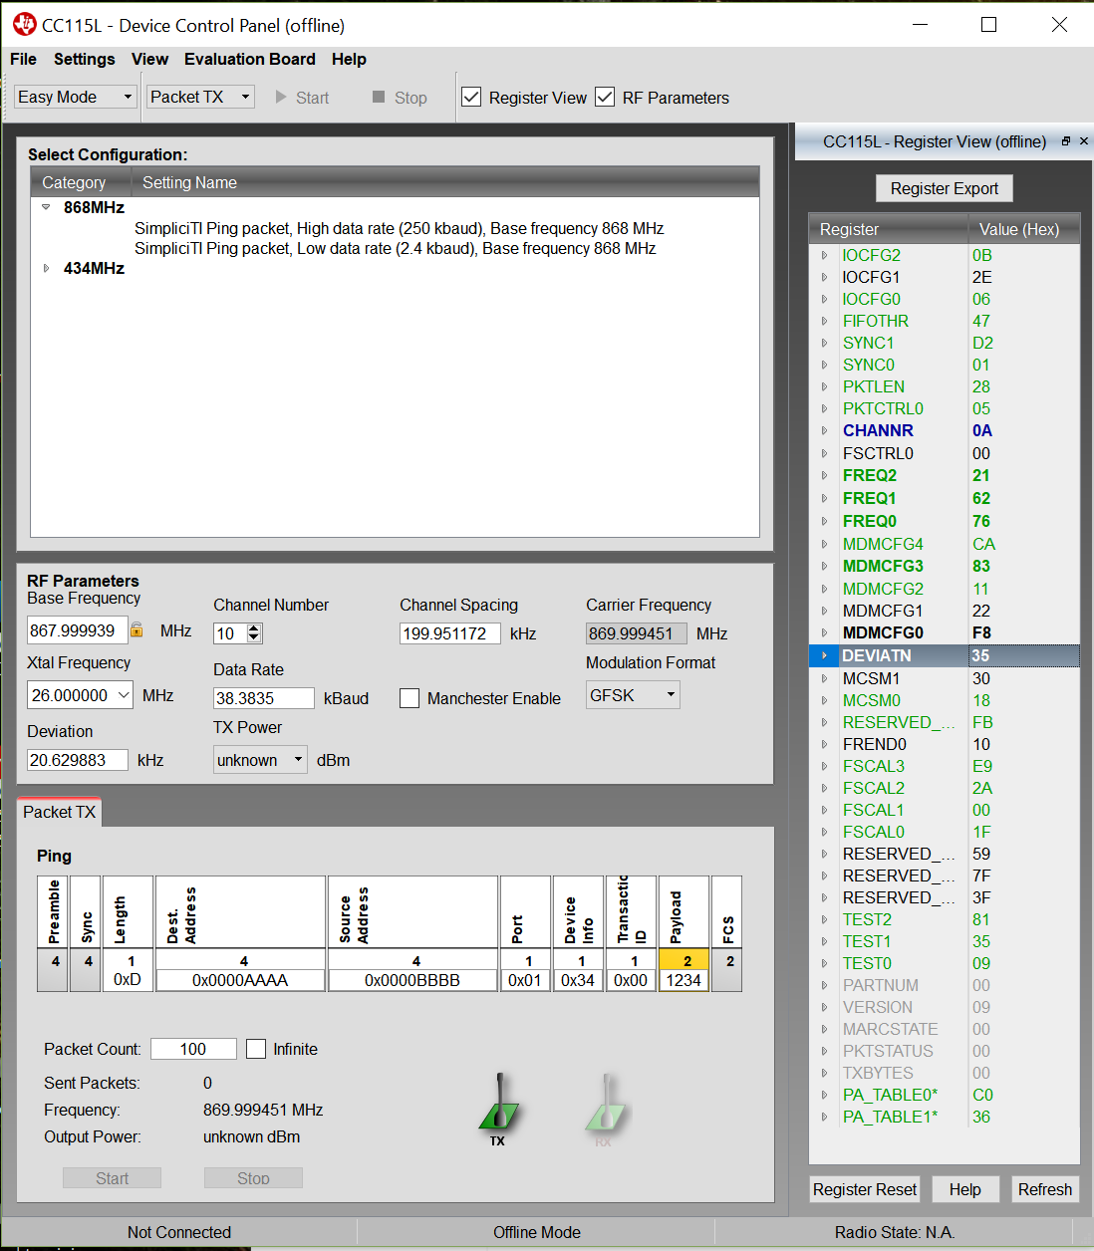Click the Packet TX panel Start button
The width and height of the screenshot is (1094, 1251).
(x=112, y=1178)
